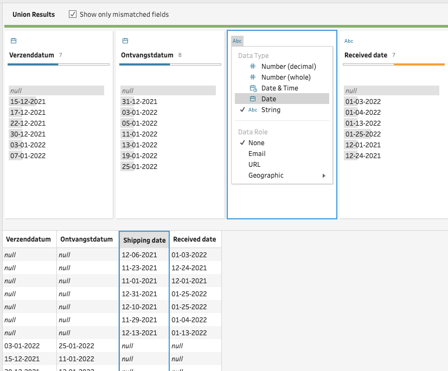Click the Verzenddatum distribution bar
448x371 pixels.
pyautogui.click(x=59, y=64)
